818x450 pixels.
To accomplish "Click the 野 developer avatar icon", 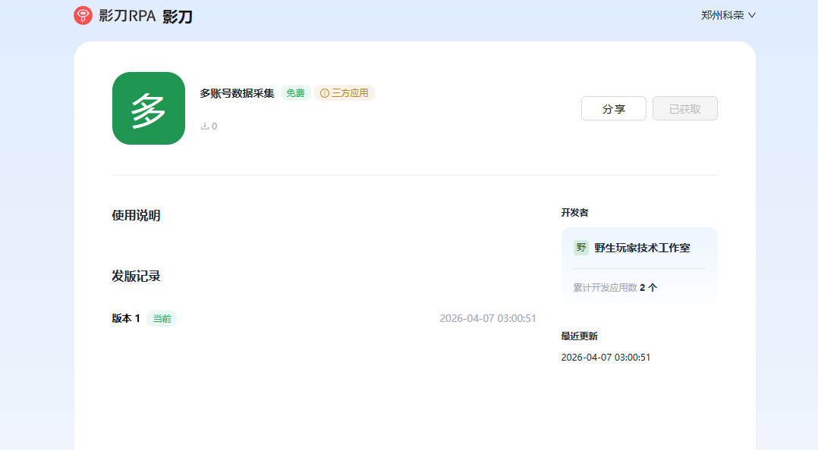I will point(581,248).
